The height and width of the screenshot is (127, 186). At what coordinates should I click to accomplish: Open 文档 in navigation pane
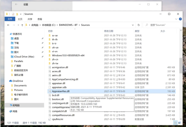pyautogui.click(x=16, y=48)
